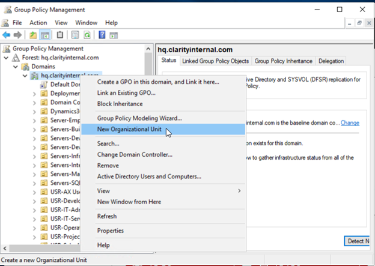Click the Properties sheet toolbar icon
The width and height of the screenshot is (375, 266).
[75, 35]
